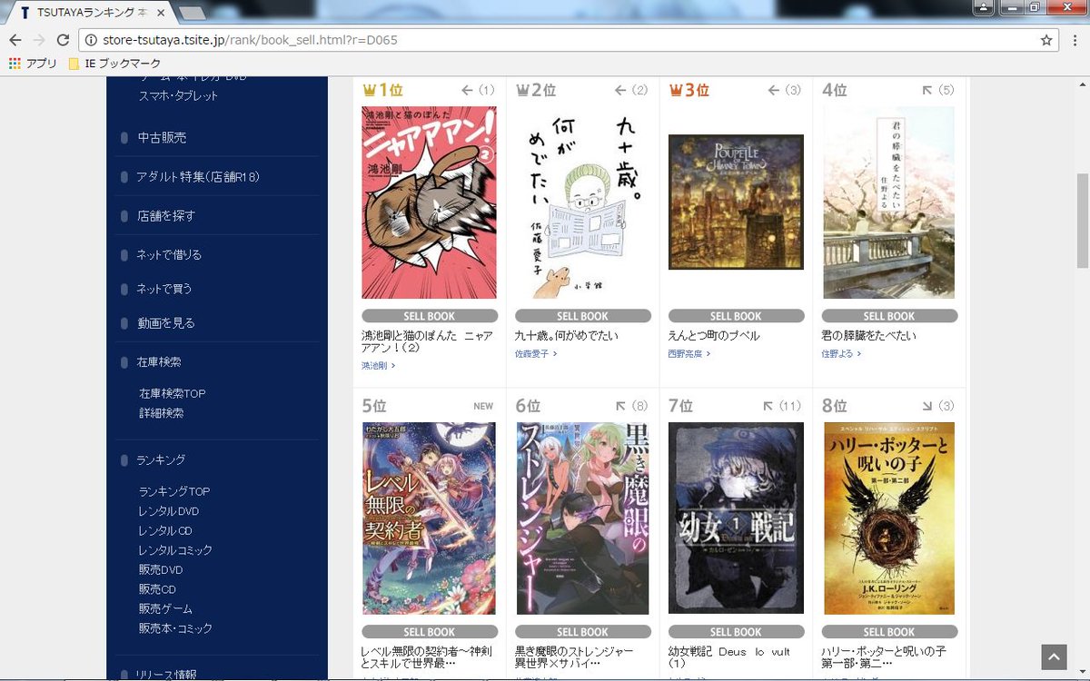Click the browser forward arrow
The width and height of the screenshot is (1090, 681).
point(38,40)
